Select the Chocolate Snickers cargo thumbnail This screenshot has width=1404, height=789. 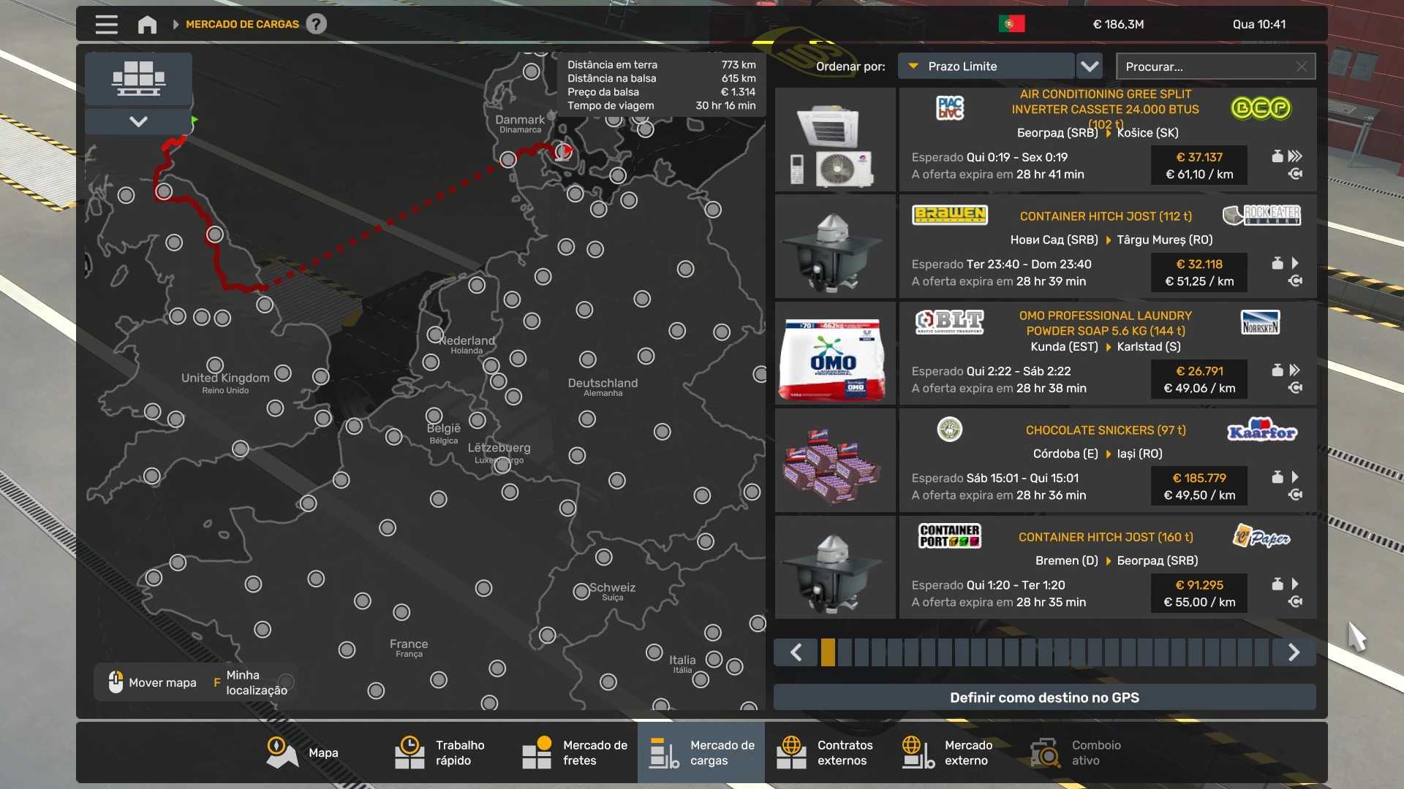(834, 461)
